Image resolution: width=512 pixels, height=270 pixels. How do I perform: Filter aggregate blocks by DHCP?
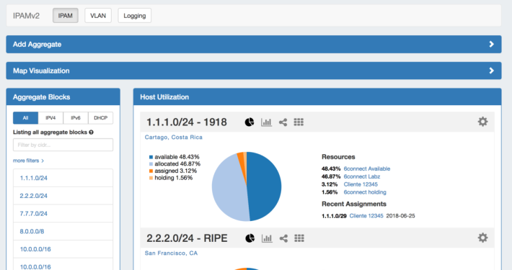[x=100, y=118]
